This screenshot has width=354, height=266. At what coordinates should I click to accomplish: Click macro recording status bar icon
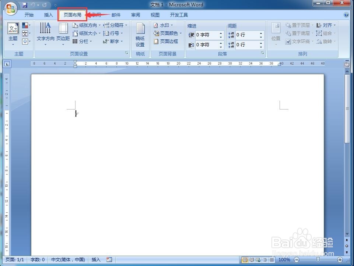pyautogui.click(x=109, y=260)
